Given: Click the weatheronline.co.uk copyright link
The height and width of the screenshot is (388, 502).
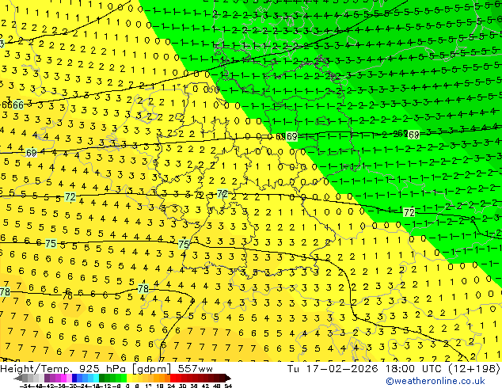Looking at the screenshot, I should tap(435, 381).
